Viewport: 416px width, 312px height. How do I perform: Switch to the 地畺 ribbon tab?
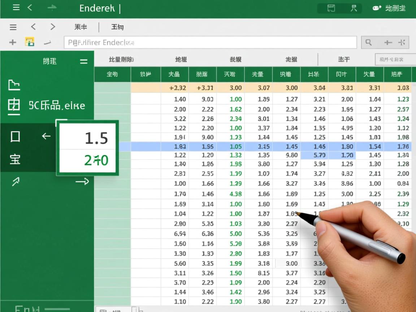(x=181, y=59)
